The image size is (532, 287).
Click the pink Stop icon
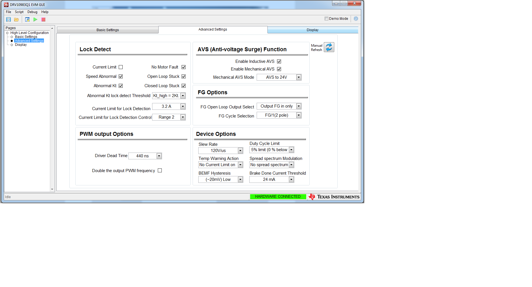click(43, 20)
